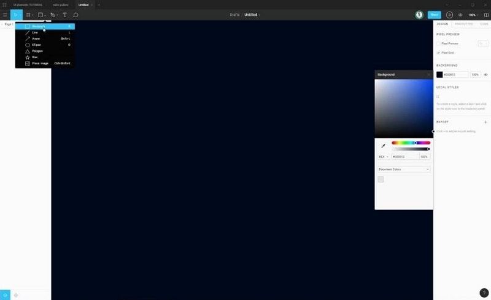Choose Line from shape menu

(x=45, y=32)
